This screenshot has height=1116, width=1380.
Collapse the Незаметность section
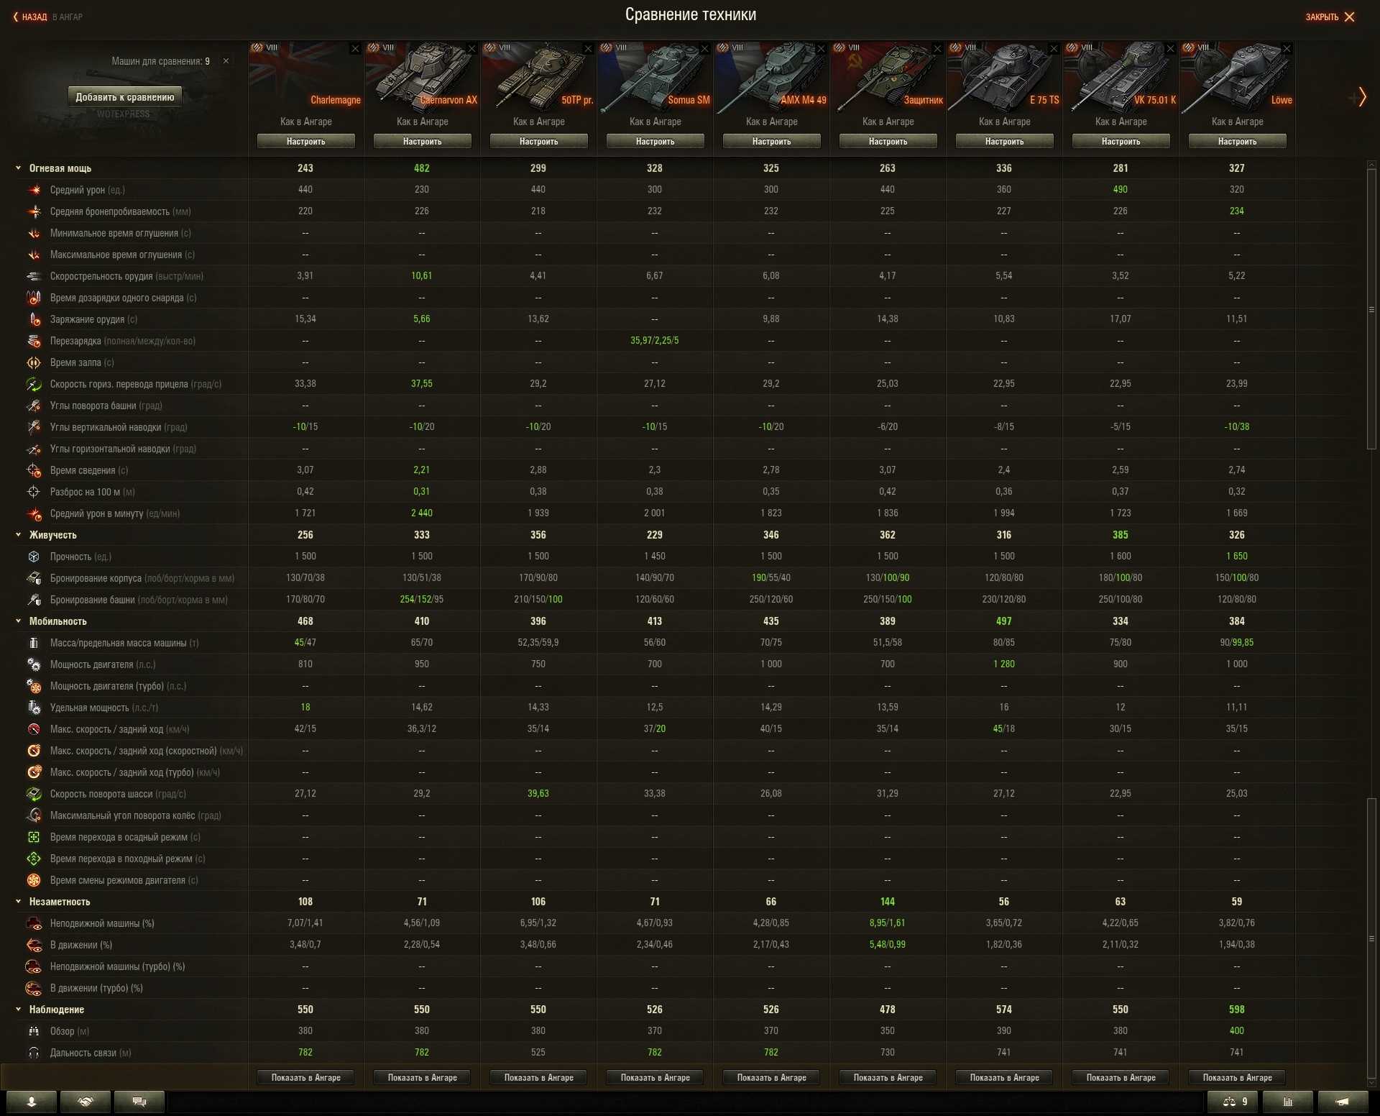(19, 902)
